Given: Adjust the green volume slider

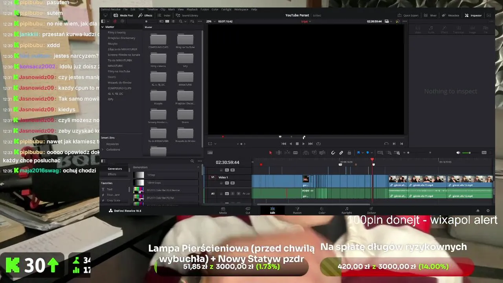Looking at the screenshot, I should tap(469, 153).
